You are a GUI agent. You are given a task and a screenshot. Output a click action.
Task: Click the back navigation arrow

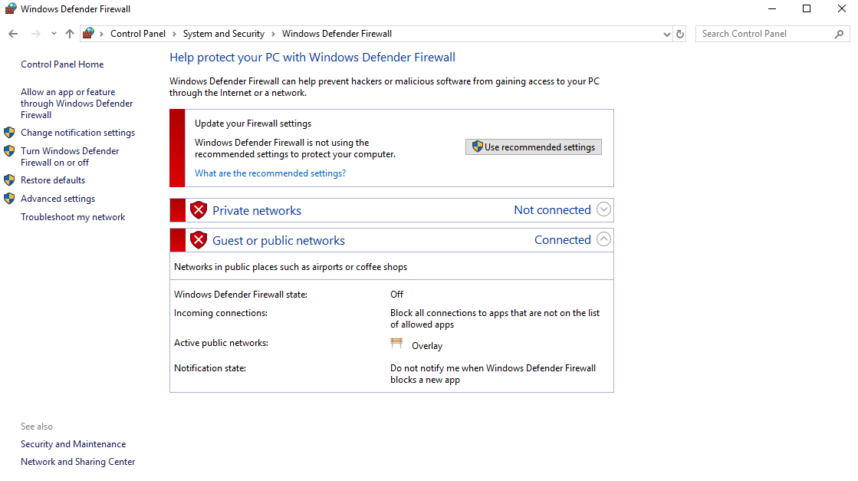[x=13, y=34]
